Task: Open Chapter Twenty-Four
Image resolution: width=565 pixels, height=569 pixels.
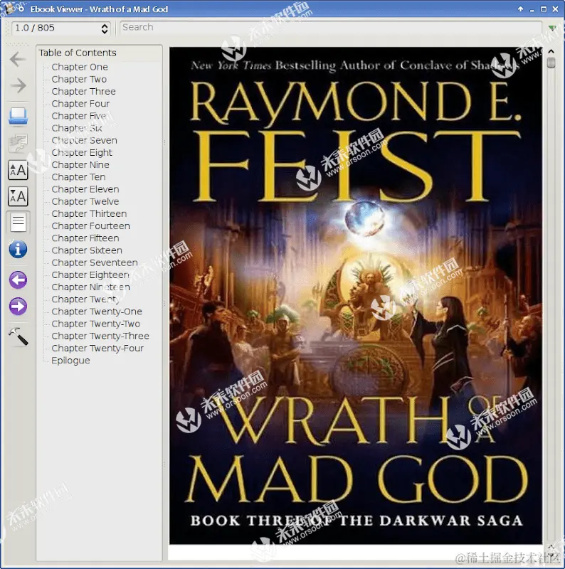Action: pos(97,349)
